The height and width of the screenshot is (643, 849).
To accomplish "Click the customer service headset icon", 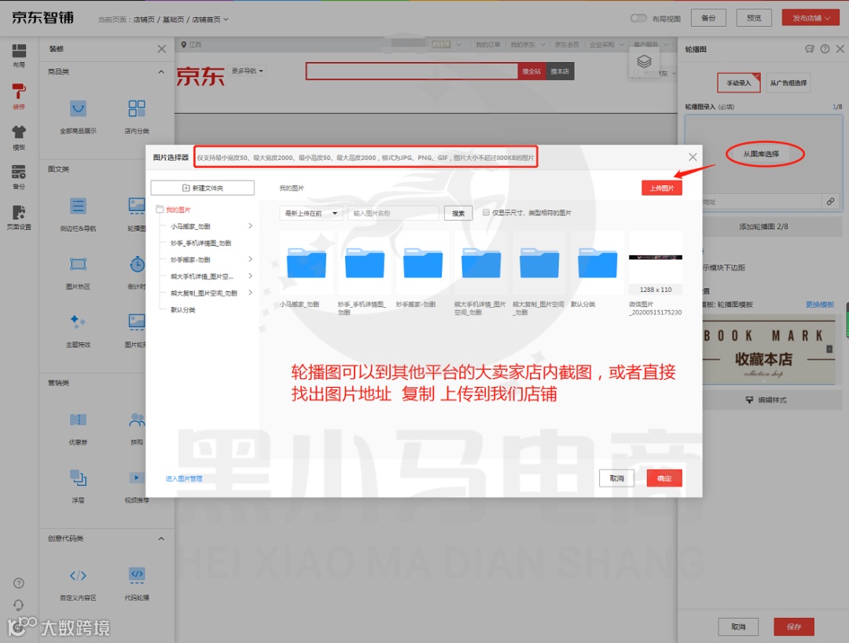I will [x=18, y=605].
